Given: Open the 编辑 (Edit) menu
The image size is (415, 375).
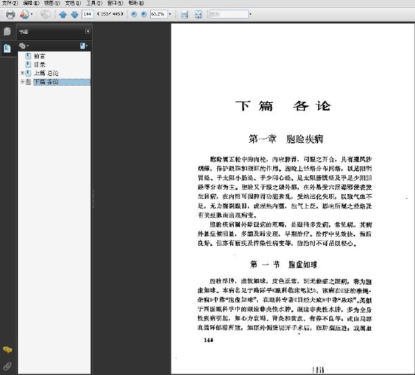Looking at the screenshot, I should 31,3.
